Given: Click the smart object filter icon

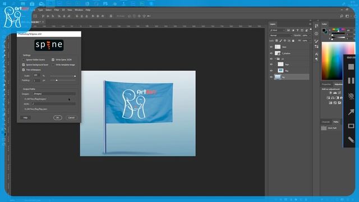Looking at the screenshot, I should coord(307,30).
